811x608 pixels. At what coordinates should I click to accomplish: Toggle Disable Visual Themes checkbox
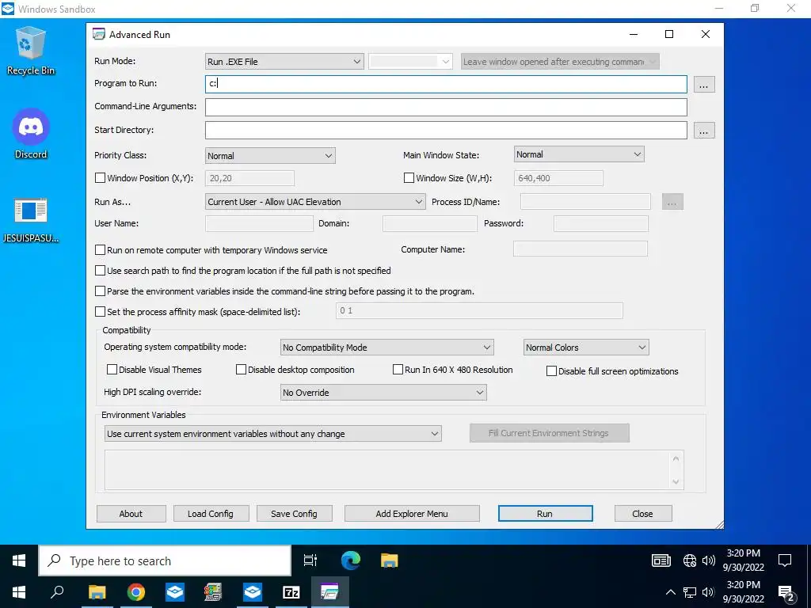(112, 369)
